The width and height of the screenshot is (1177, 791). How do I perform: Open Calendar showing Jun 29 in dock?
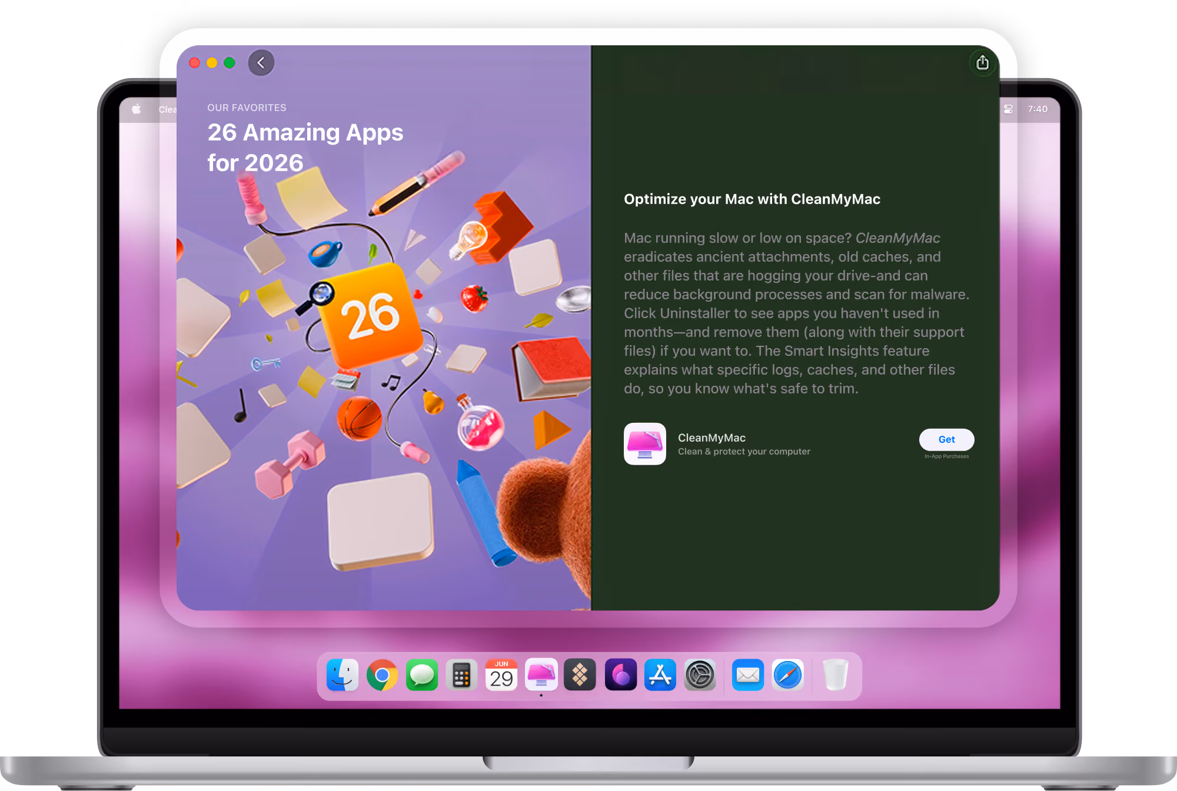(x=501, y=675)
